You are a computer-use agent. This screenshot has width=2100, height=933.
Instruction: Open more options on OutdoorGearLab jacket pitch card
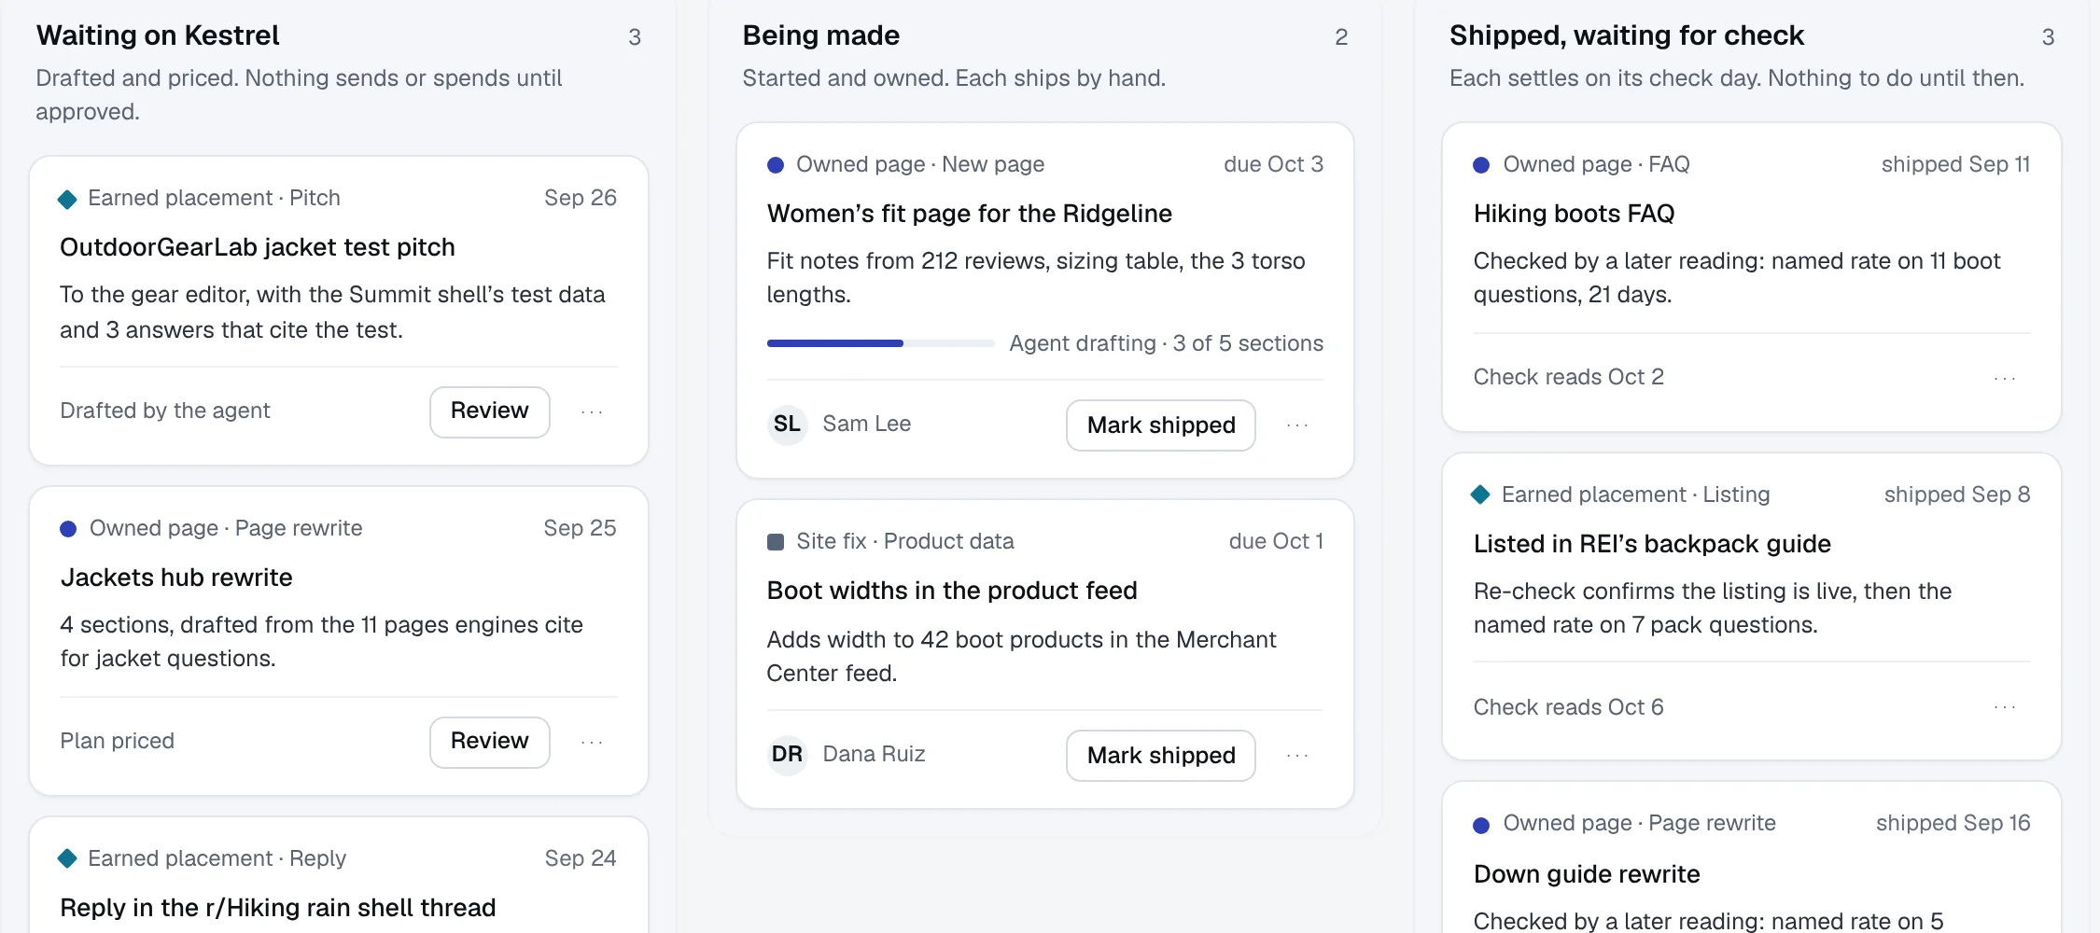[x=592, y=411]
